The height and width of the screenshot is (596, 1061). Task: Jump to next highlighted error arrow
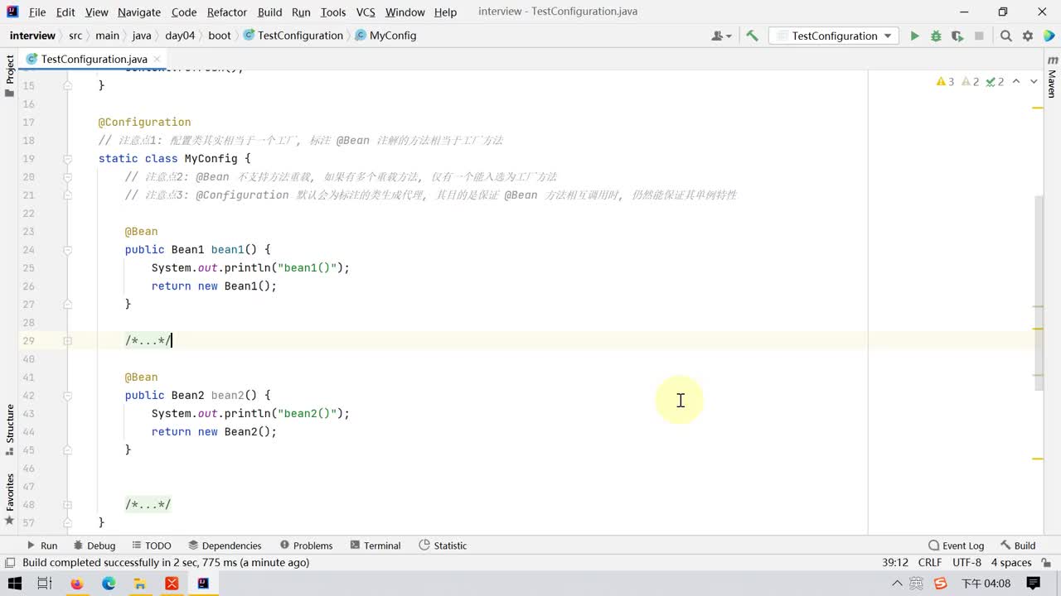click(x=1034, y=81)
